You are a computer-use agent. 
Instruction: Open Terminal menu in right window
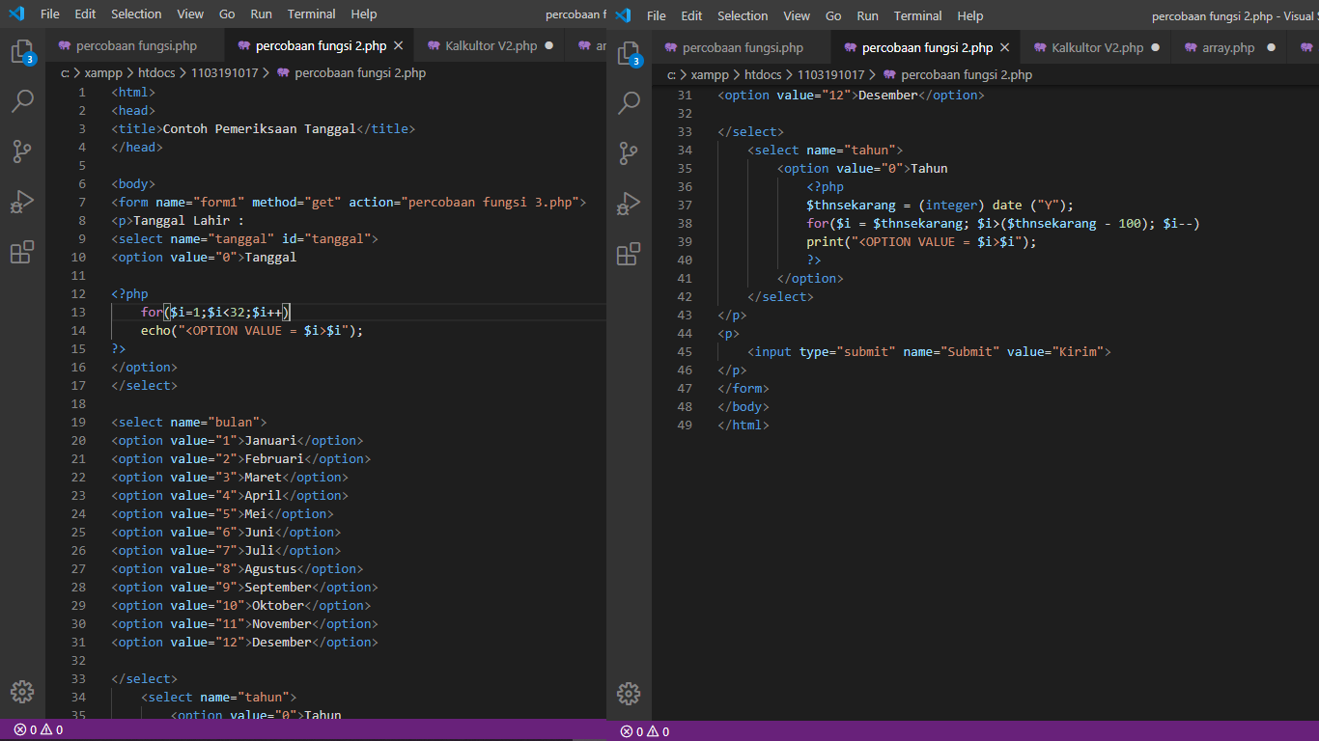click(x=918, y=16)
